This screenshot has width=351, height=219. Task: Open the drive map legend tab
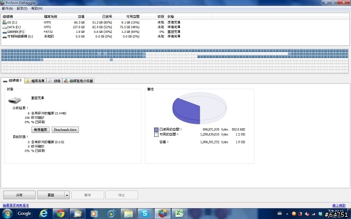coord(78,81)
